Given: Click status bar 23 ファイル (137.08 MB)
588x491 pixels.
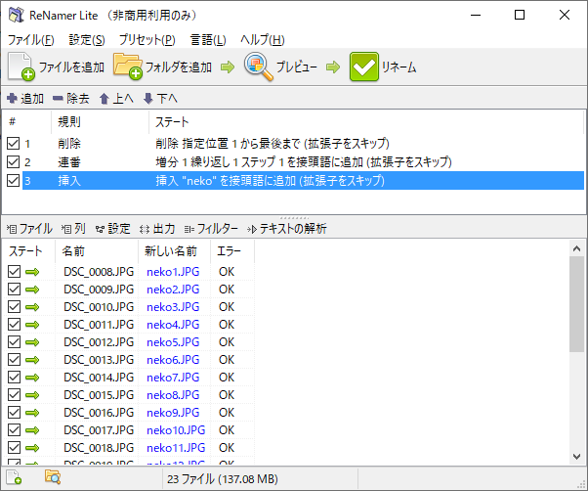Looking at the screenshot, I should (223, 479).
